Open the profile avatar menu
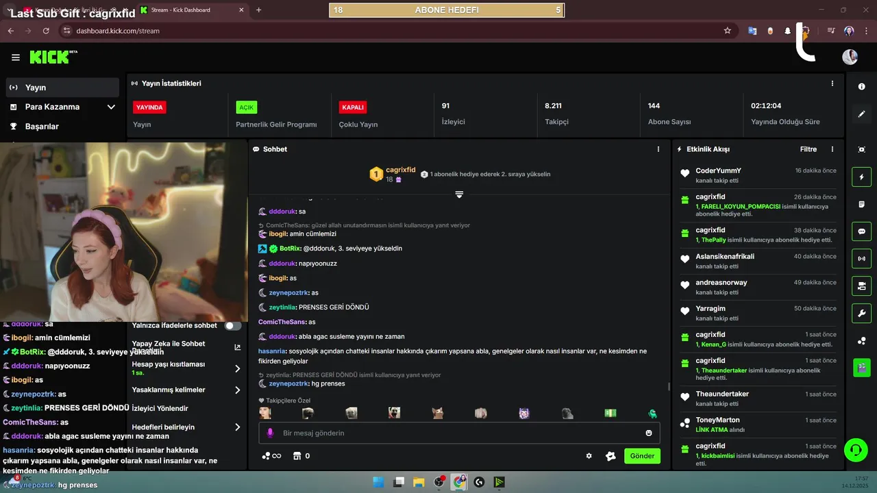Screen dimensions: 877x493 tap(850, 57)
